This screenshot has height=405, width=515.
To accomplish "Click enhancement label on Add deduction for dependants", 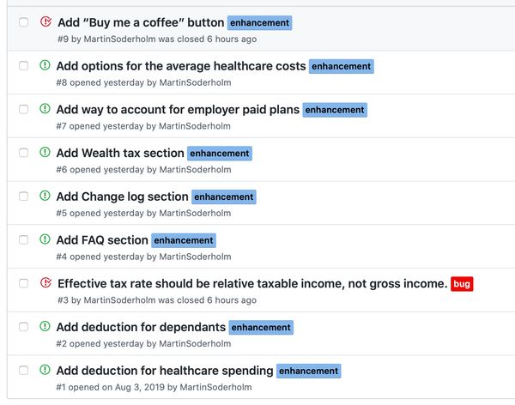I will tap(261, 328).
